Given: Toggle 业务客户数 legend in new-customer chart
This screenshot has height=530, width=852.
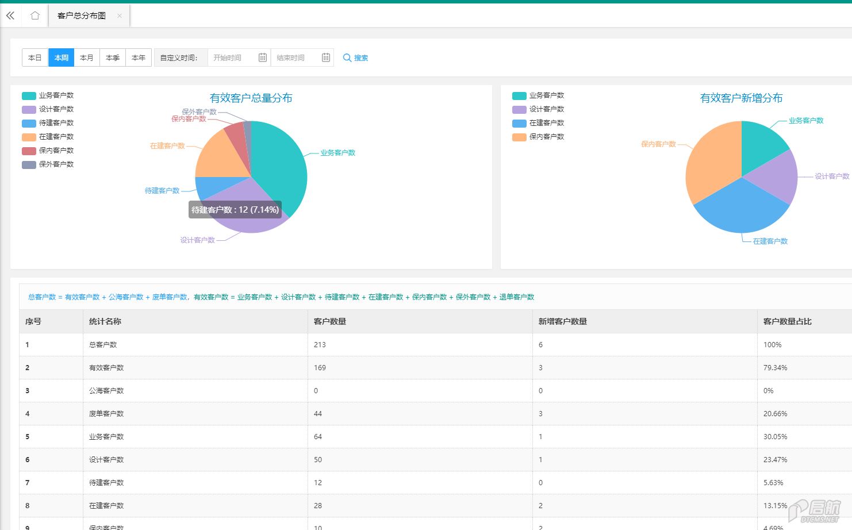Looking at the screenshot, I should pyautogui.click(x=539, y=95).
